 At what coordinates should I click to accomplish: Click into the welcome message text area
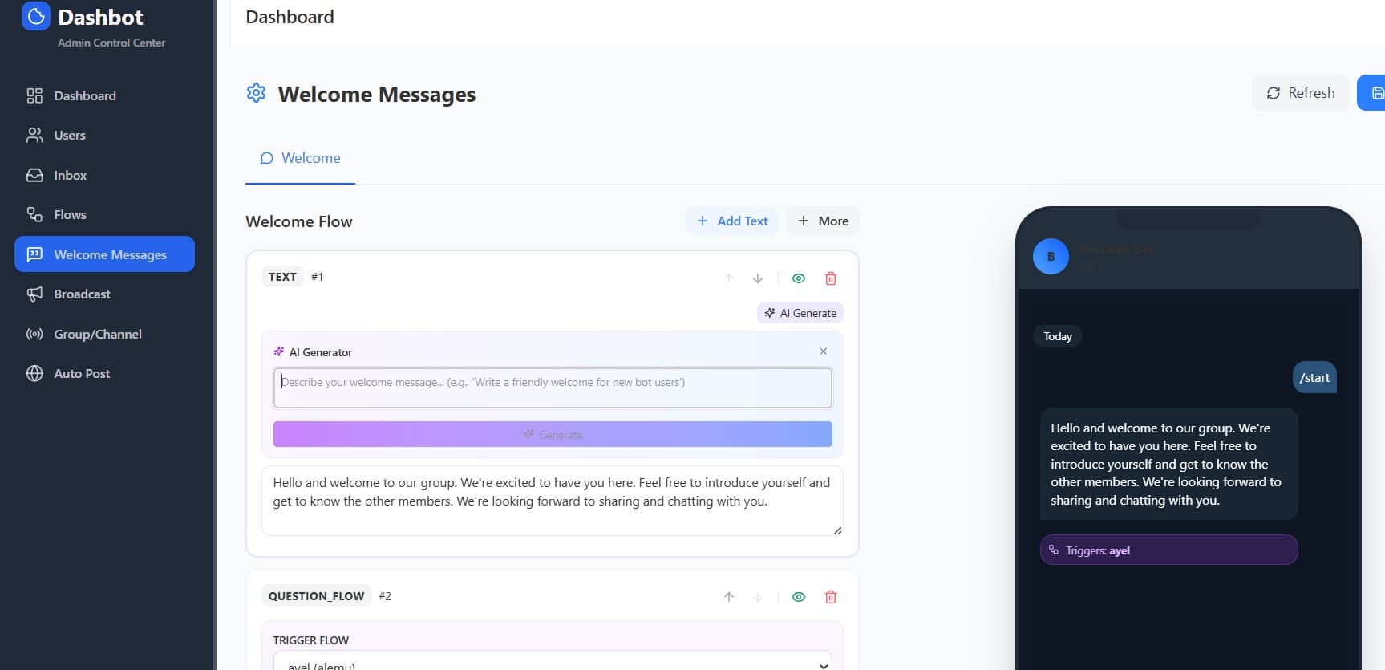[553, 501]
